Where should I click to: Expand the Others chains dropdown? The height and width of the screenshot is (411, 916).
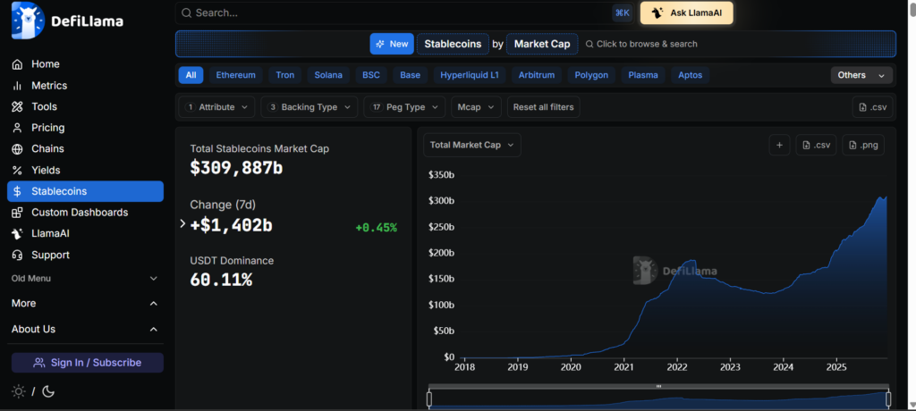click(x=861, y=75)
